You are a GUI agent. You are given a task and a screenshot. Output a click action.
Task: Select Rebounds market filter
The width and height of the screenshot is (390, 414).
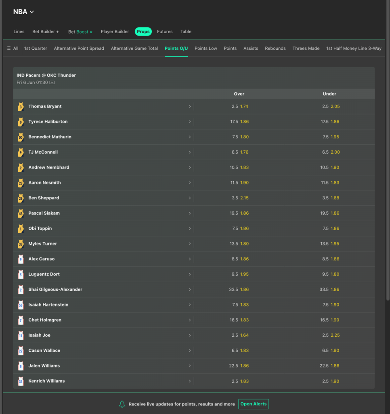(x=275, y=49)
